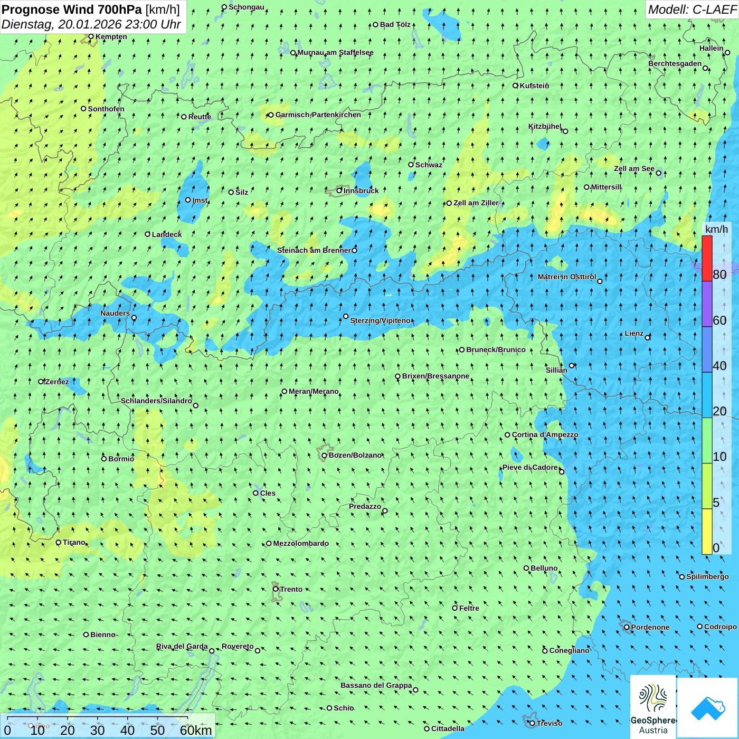The image size is (739, 739).
Task: Click the 'Modell: C-LAEF' label
Action: point(692,10)
